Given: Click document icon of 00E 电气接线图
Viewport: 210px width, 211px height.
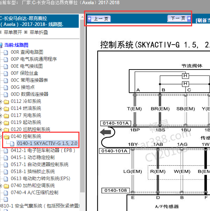Looking at the screenshot, I should point(6,66).
